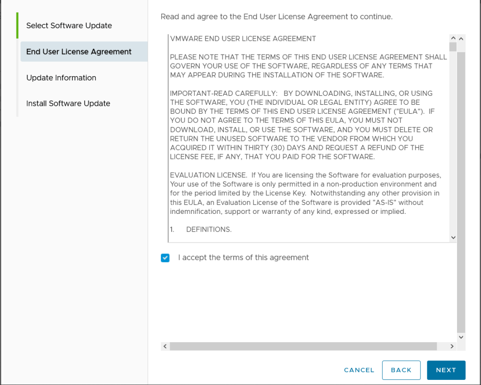Viewport: 481px width, 385px height.
Task: Open the Install Software Update step
Action: [68, 103]
